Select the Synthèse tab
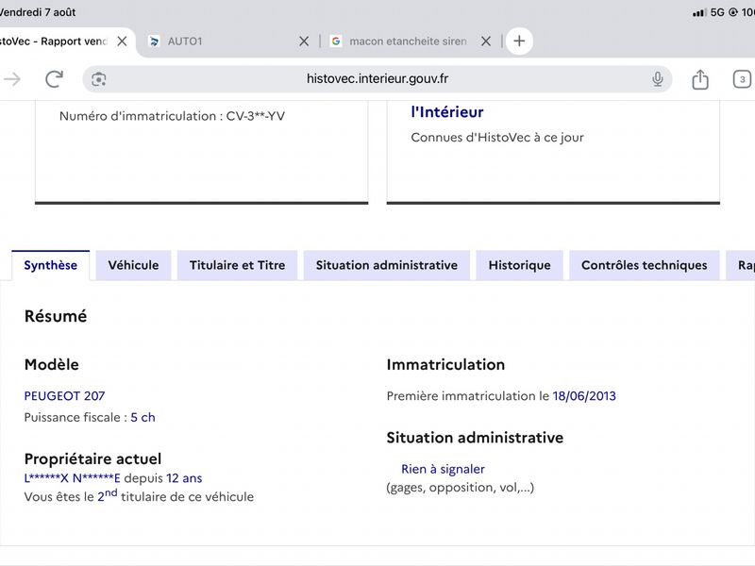The image size is (755, 566). point(51,265)
